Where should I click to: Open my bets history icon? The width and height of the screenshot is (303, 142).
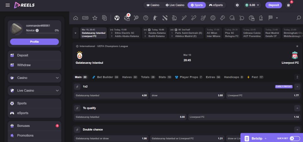(104, 18)
